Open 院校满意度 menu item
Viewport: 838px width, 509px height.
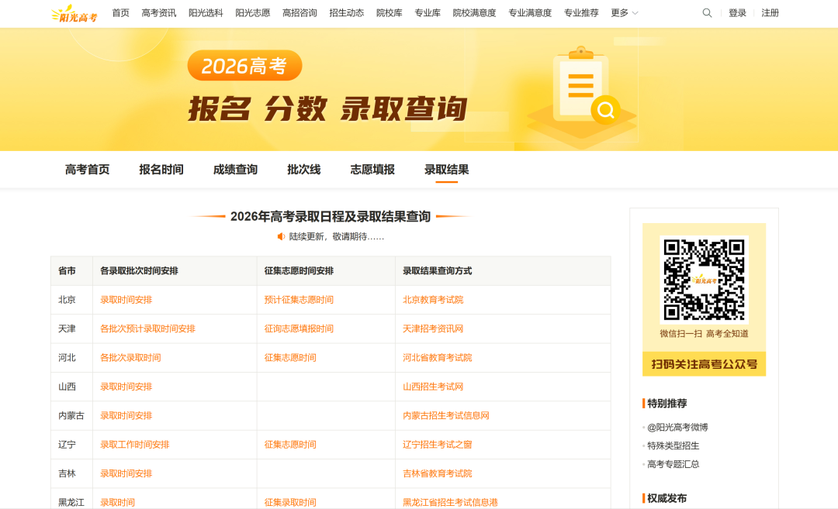click(x=475, y=13)
